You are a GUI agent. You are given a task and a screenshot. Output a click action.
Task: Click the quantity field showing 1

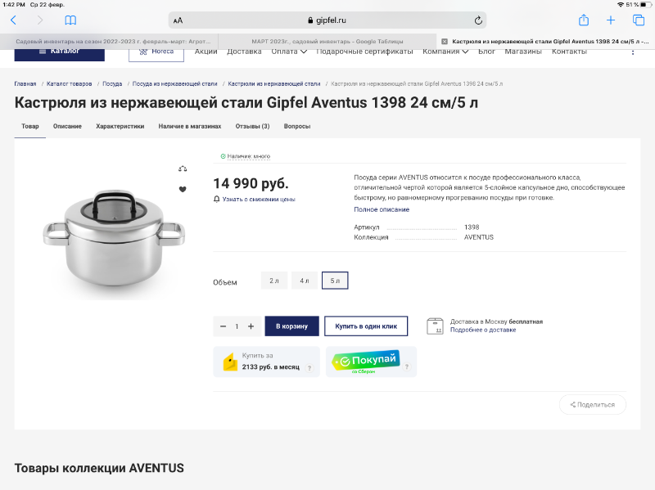[x=237, y=326]
